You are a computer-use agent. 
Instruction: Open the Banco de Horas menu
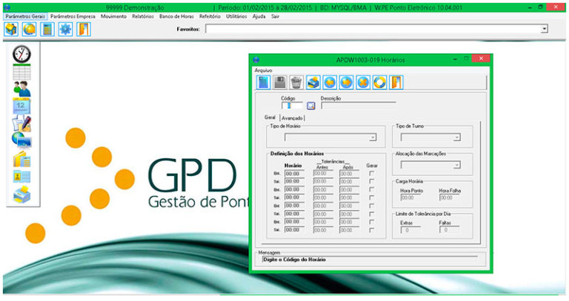[x=177, y=16]
